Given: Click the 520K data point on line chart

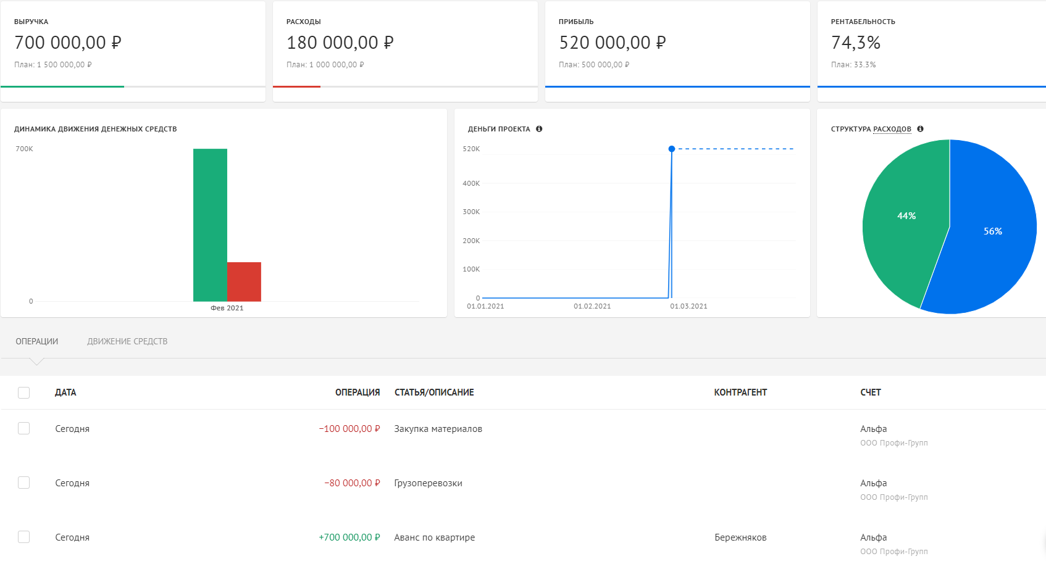Looking at the screenshot, I should (672, 149).
